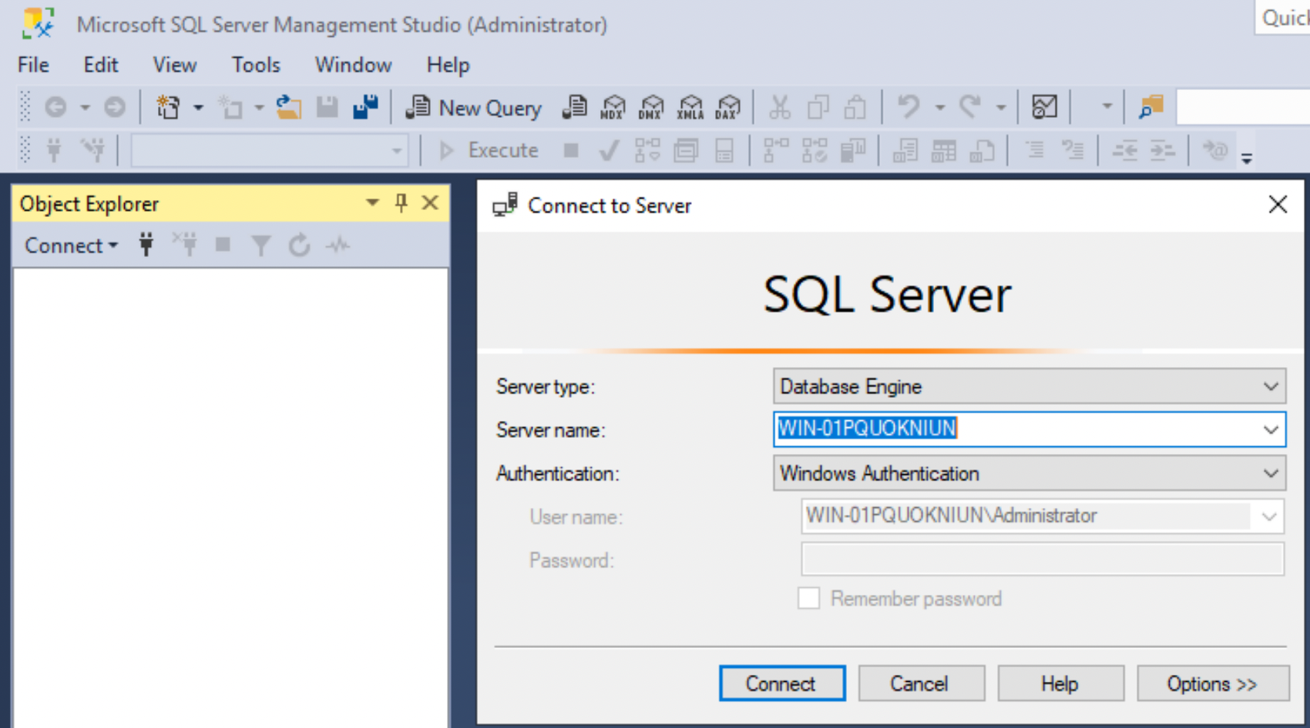Click the Save All toolbar icon

(x=365, y=108)
